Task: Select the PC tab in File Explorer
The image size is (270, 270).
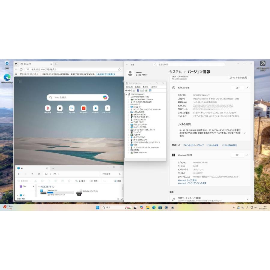Action: (32, 168)
